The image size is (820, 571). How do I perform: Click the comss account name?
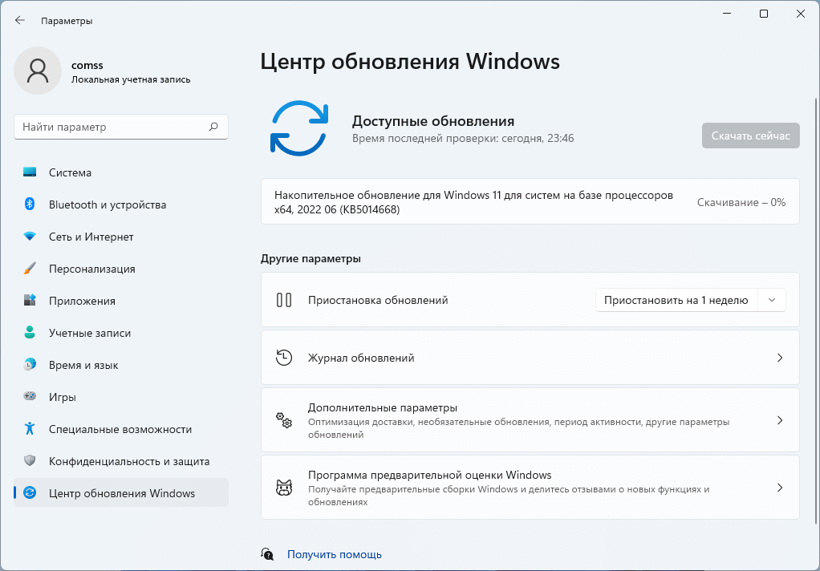[x=87, y=66]
